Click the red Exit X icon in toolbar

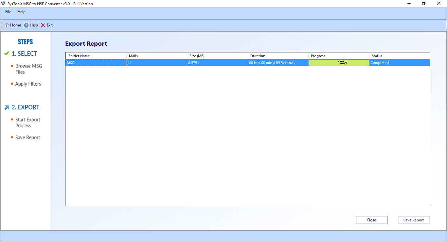43,25
